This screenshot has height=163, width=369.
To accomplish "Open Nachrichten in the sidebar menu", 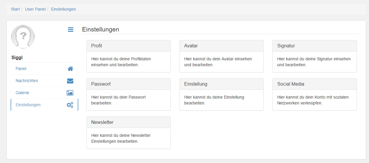I will click(x=44, y=81).
